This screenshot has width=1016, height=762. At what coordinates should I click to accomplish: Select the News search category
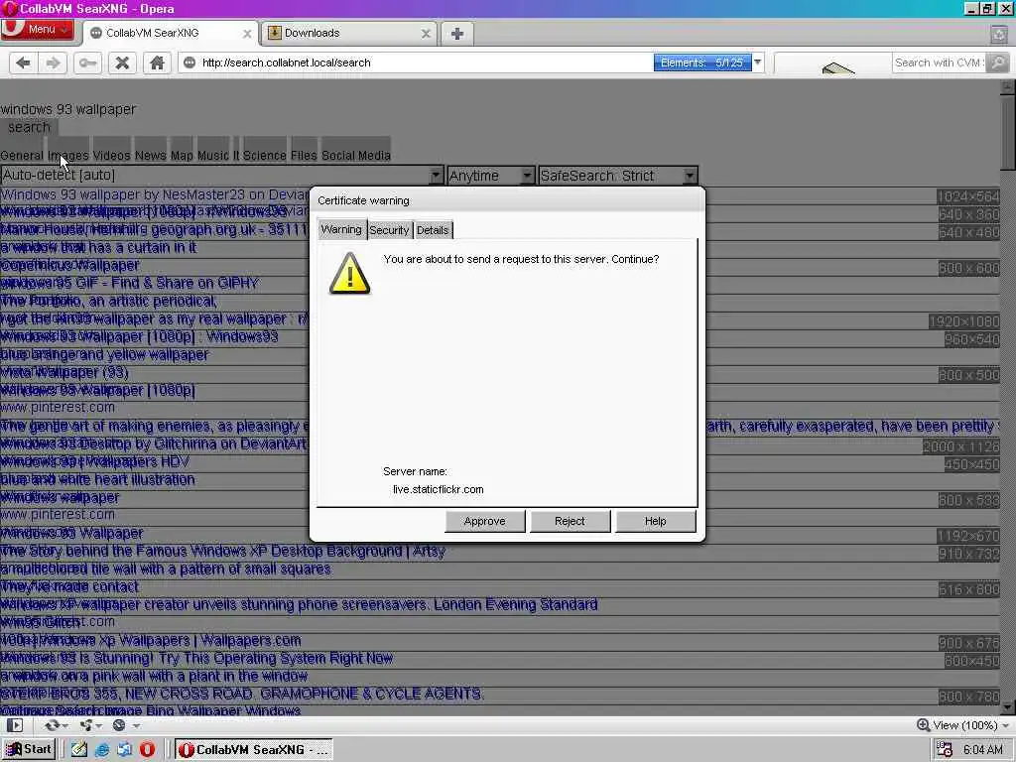(x=151, y=155)
